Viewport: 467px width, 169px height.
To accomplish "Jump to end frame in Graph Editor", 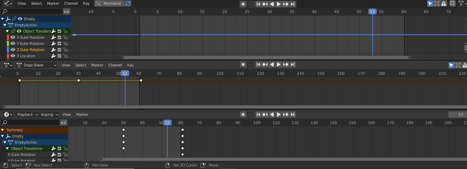I will pyautogui.click(x=292, y=4).
